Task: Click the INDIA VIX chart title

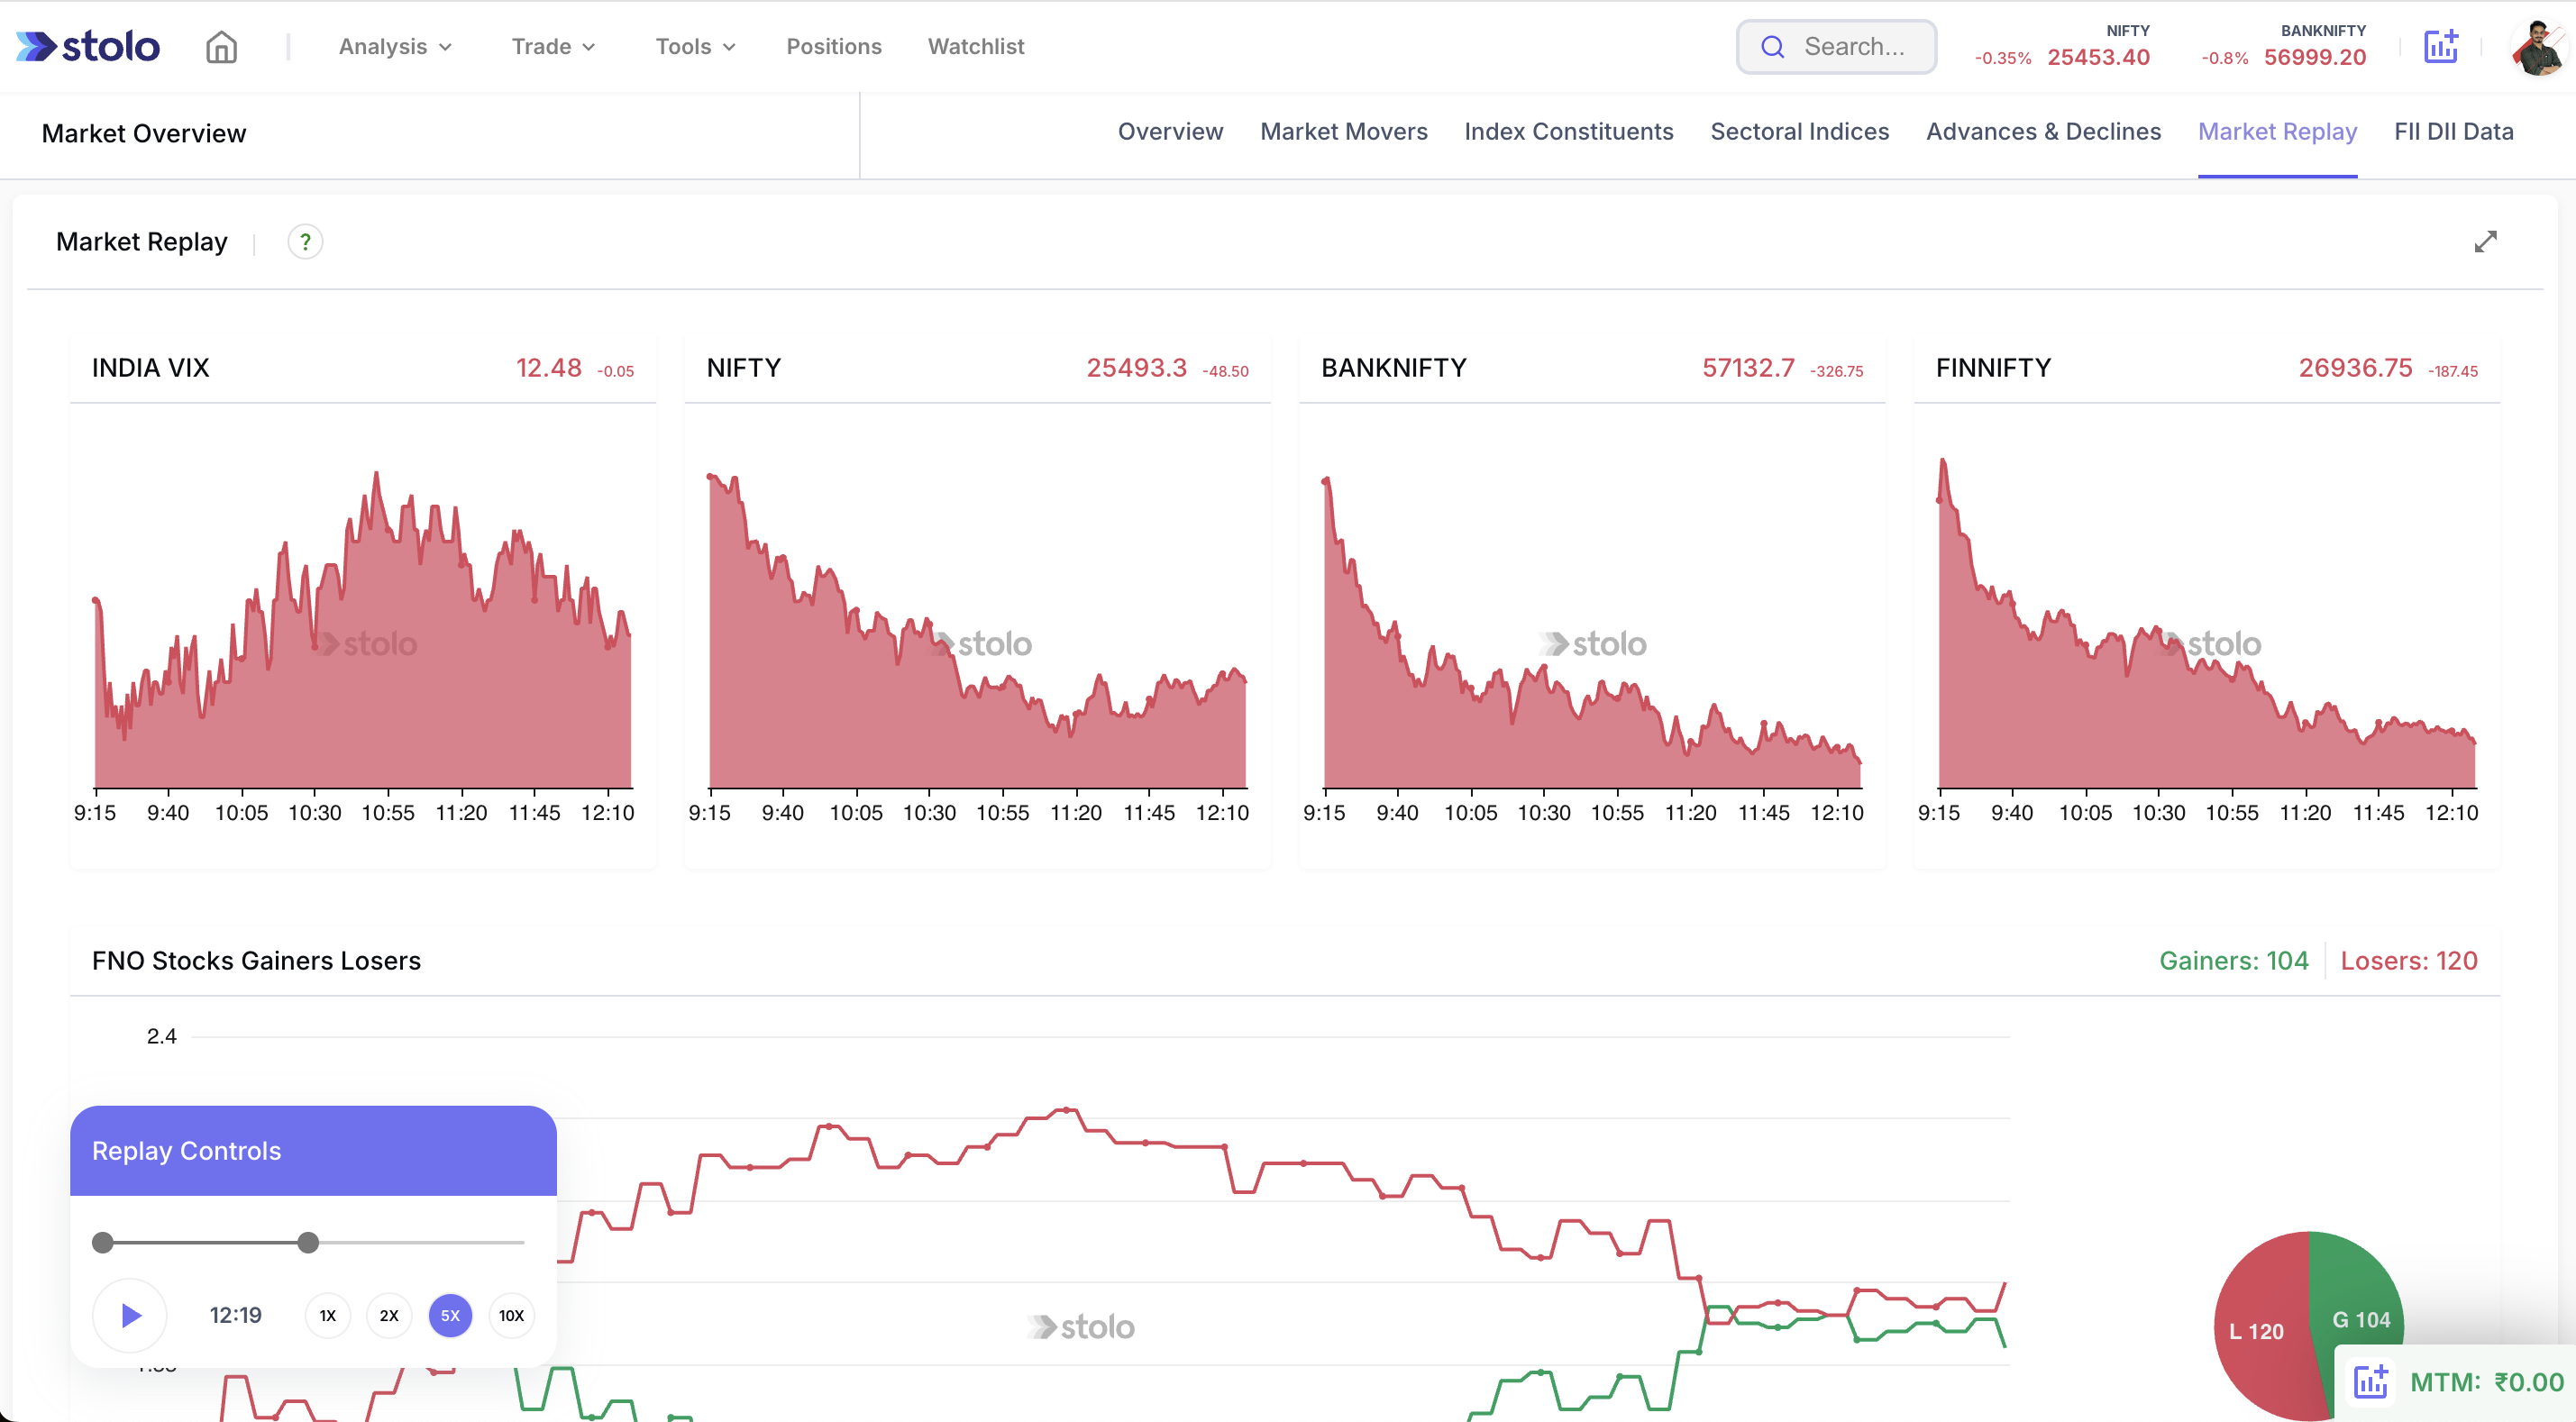Action: (151, 368)
